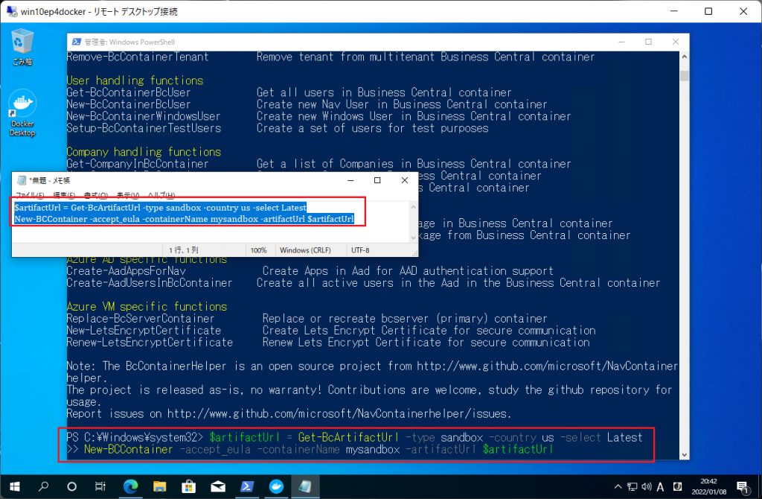
Task: Open Docker whale icon on taskbar
Action: point(276,486)
